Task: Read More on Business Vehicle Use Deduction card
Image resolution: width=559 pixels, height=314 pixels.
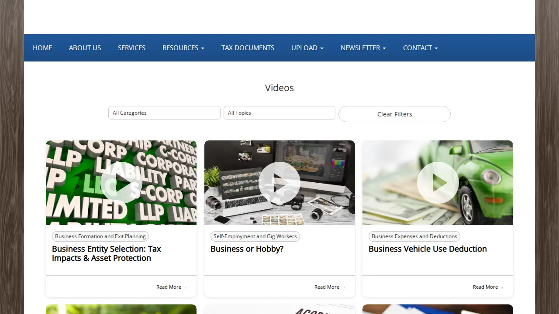Action: (488, 287)
